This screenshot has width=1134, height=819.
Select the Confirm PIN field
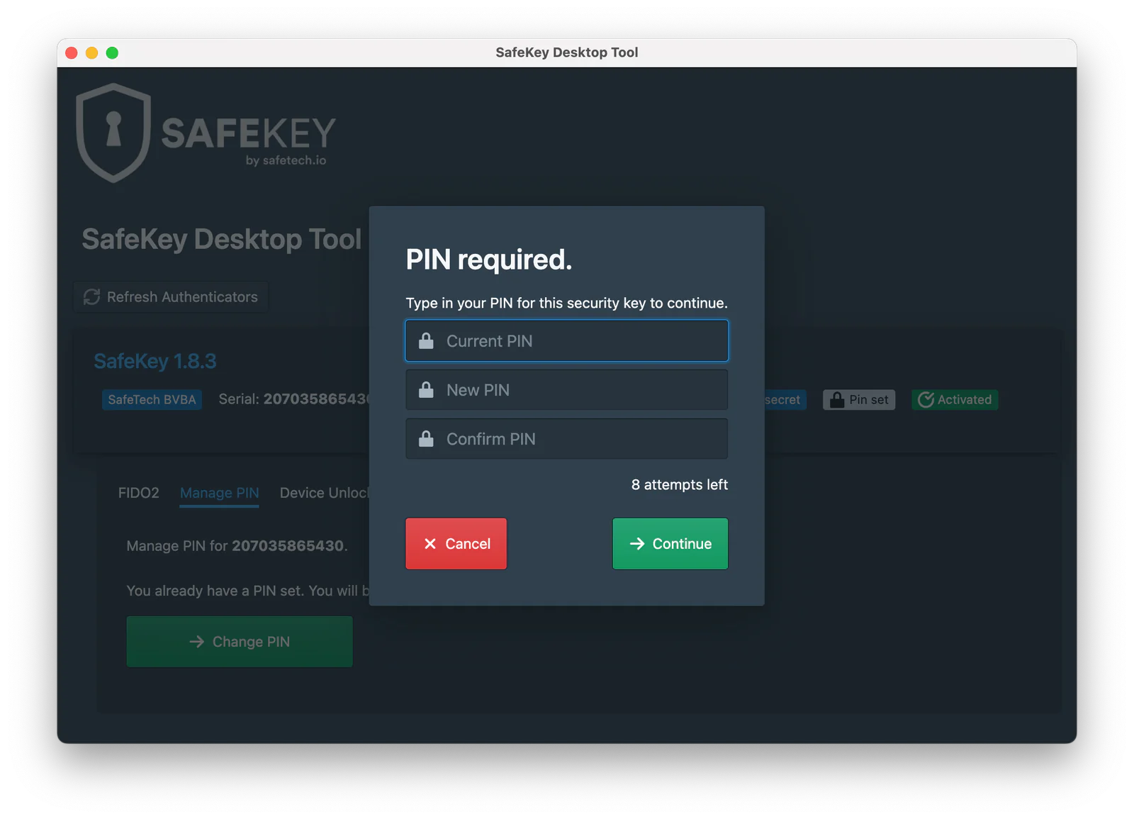tap(566, 439)
